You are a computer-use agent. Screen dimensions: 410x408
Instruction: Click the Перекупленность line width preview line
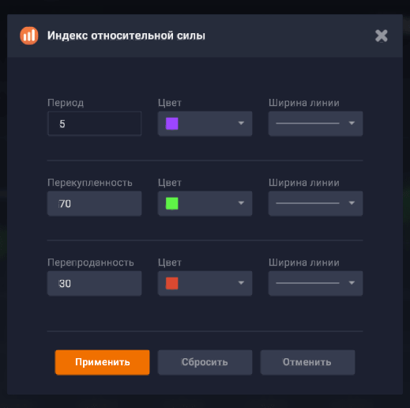click(x=307, y=203)
